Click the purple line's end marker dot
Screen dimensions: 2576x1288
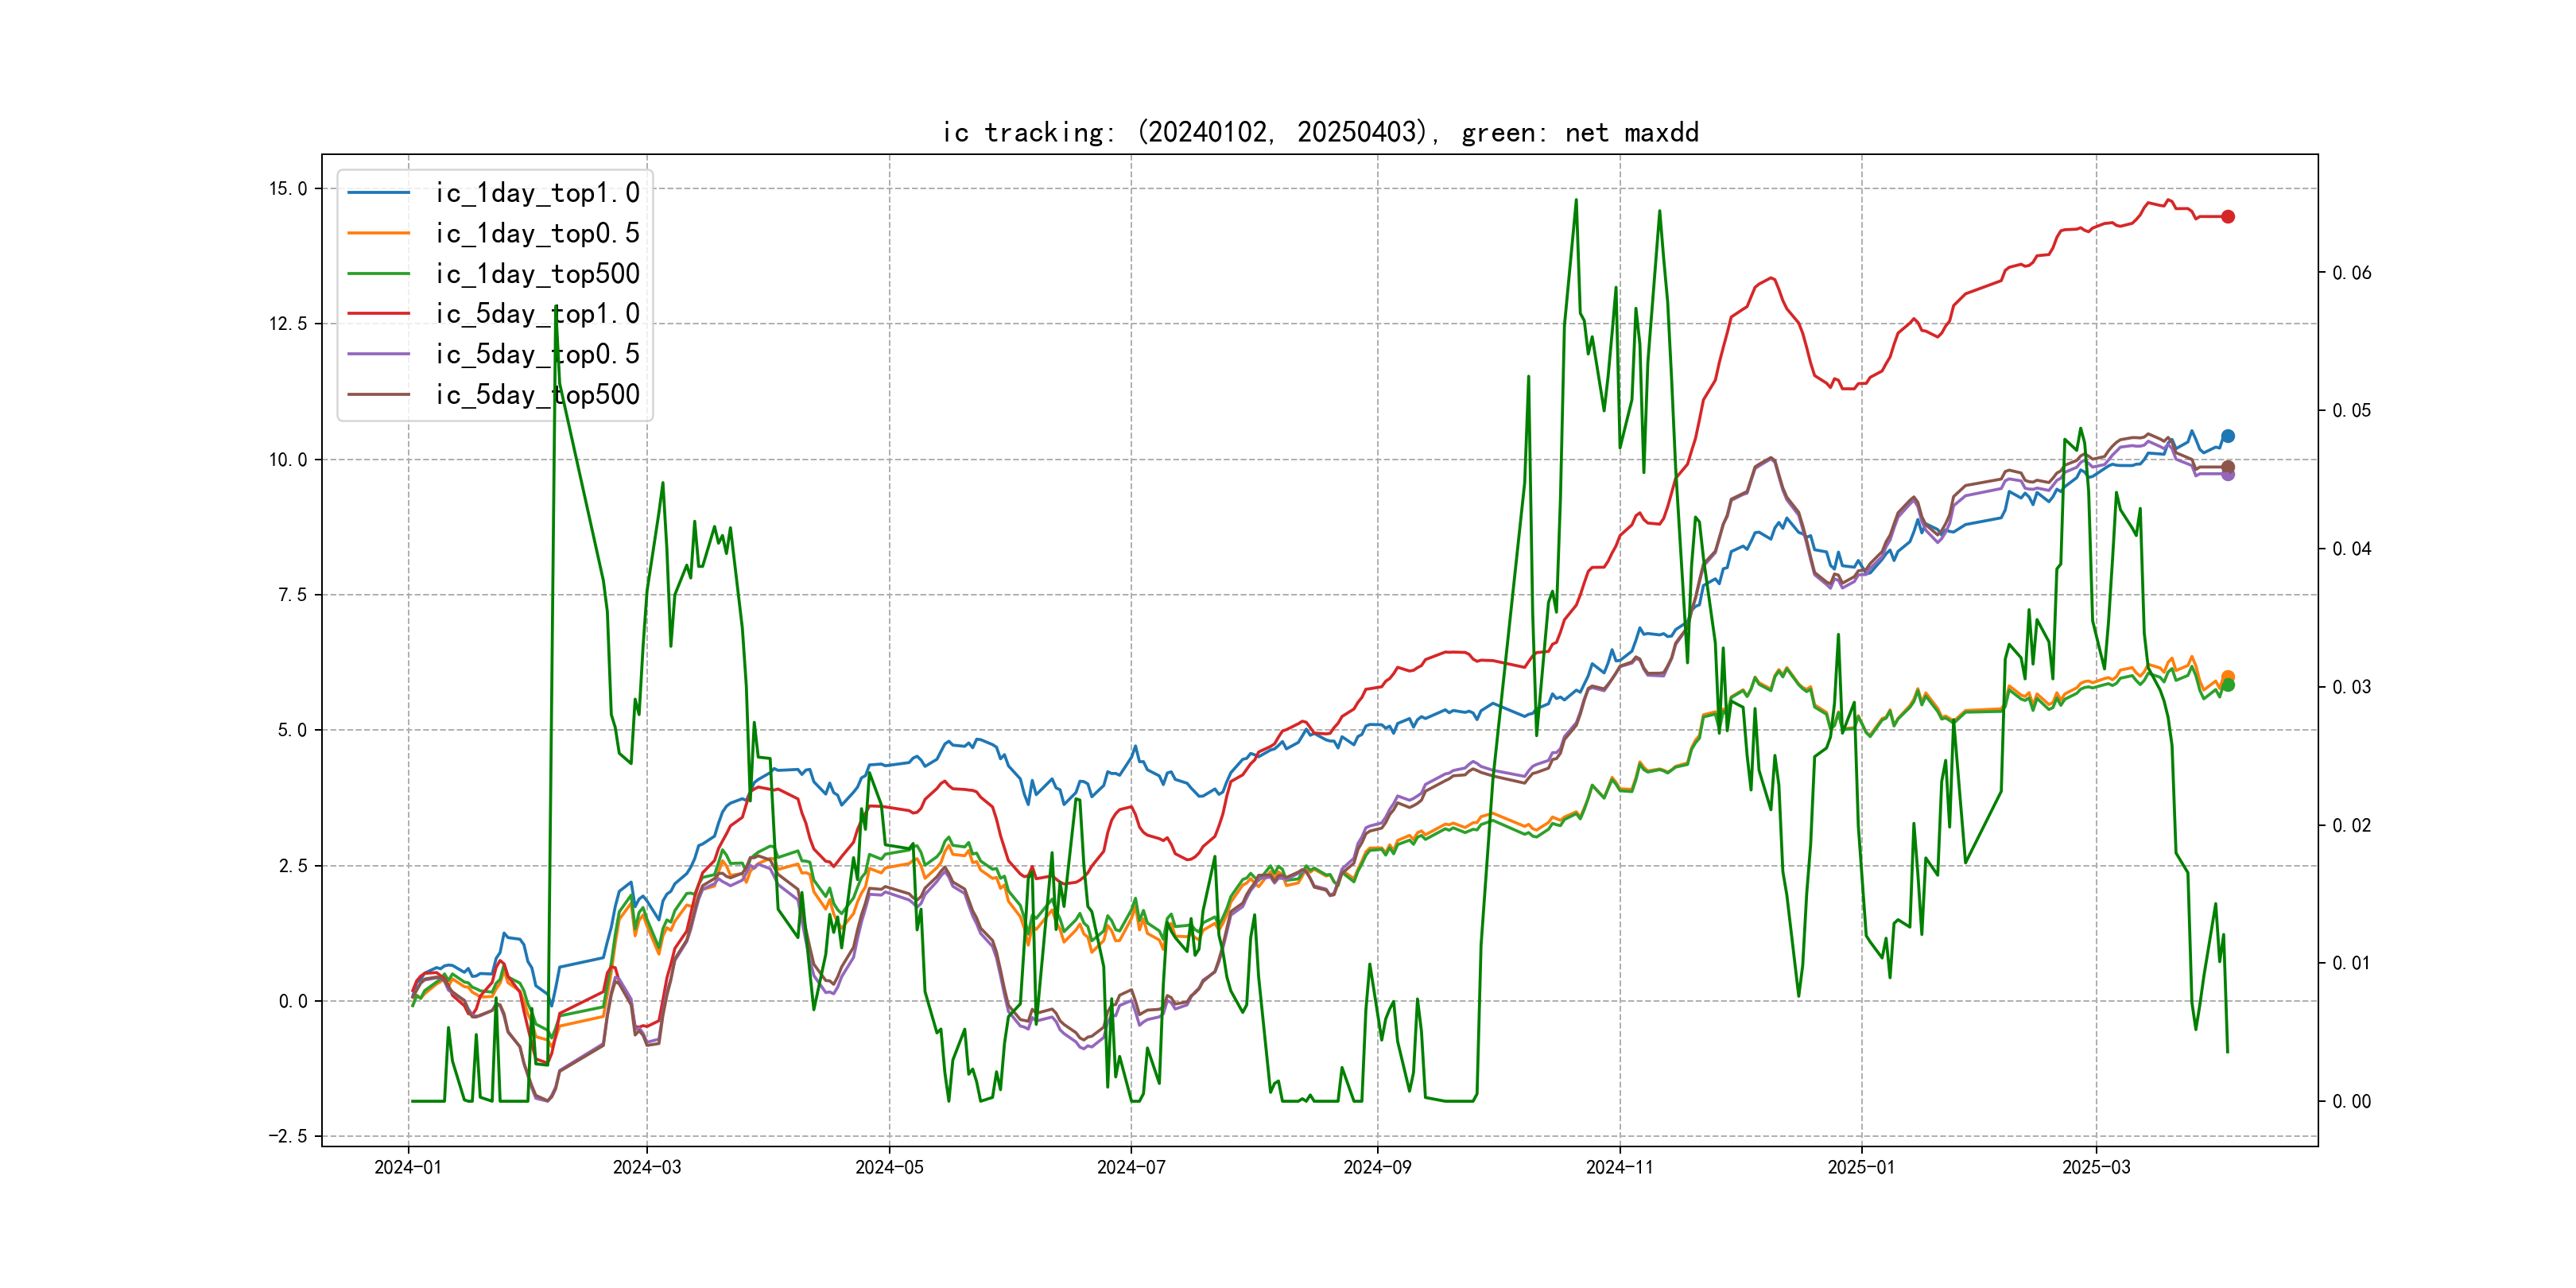[x=2228, y=475]
